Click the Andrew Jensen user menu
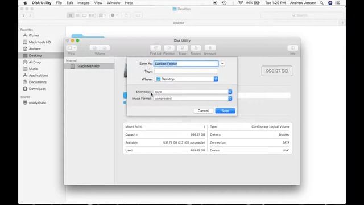This screenshot has height=205, width=364. 303,3
